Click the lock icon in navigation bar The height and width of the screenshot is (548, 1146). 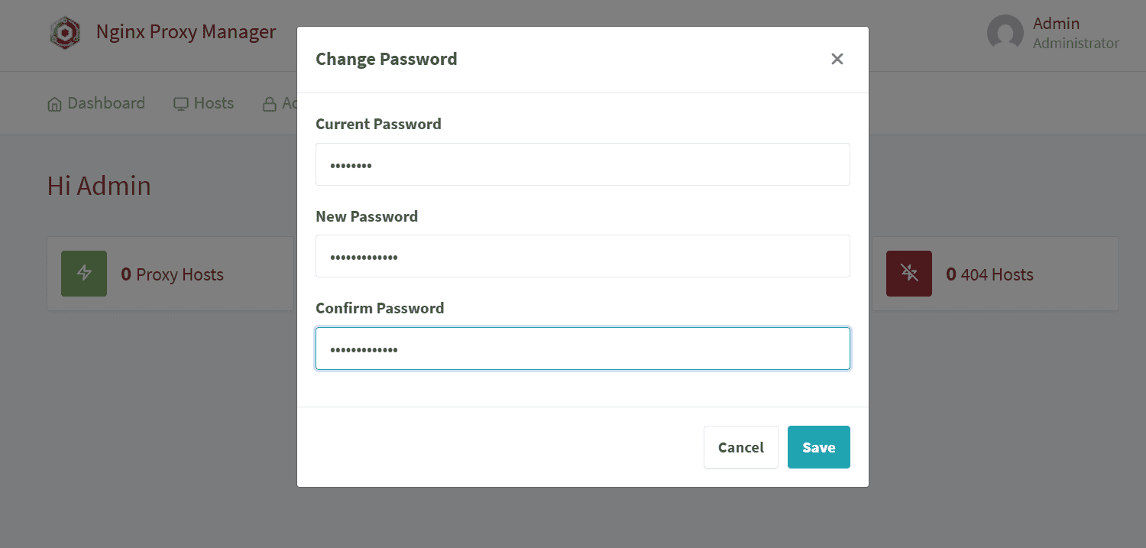[269, 104]
